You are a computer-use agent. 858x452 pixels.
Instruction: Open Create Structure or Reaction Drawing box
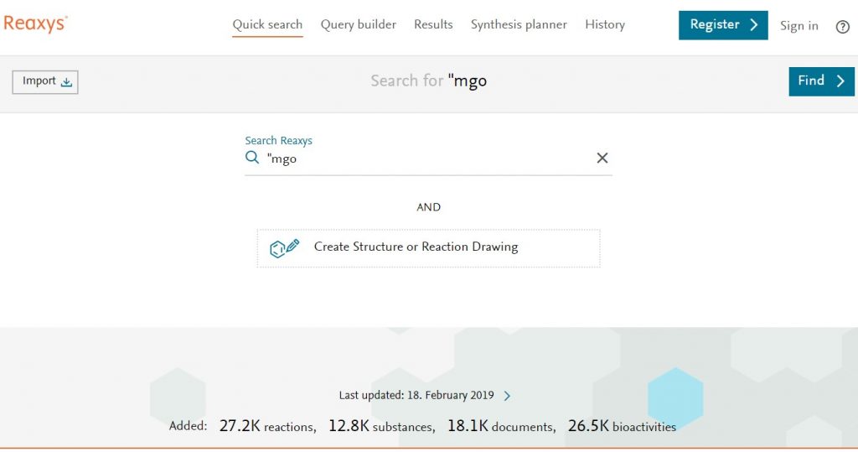428,248
